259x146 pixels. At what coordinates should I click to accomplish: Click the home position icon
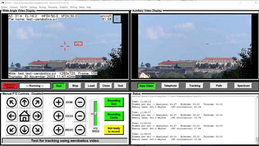25,116
